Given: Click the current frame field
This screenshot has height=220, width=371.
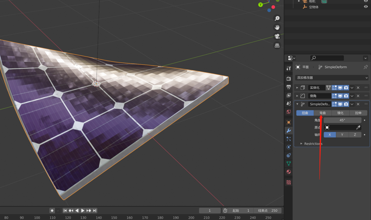Looking at the screenshot, I should pos(210,210).
